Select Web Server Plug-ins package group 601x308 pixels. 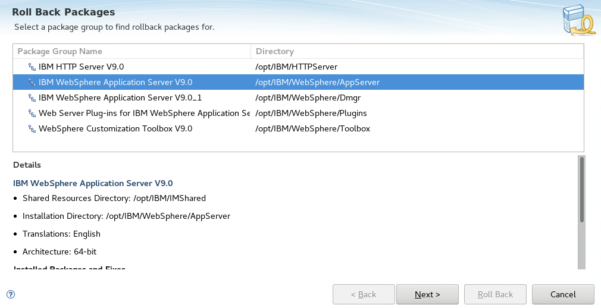tap(298, 114)
